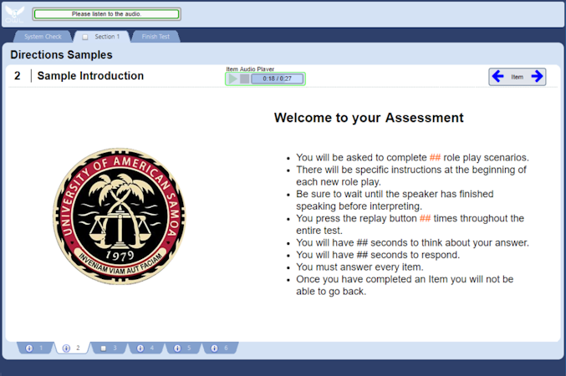566x376 pixels.
Task: Go to the next item arrow
Action: [x=537, y=76]
